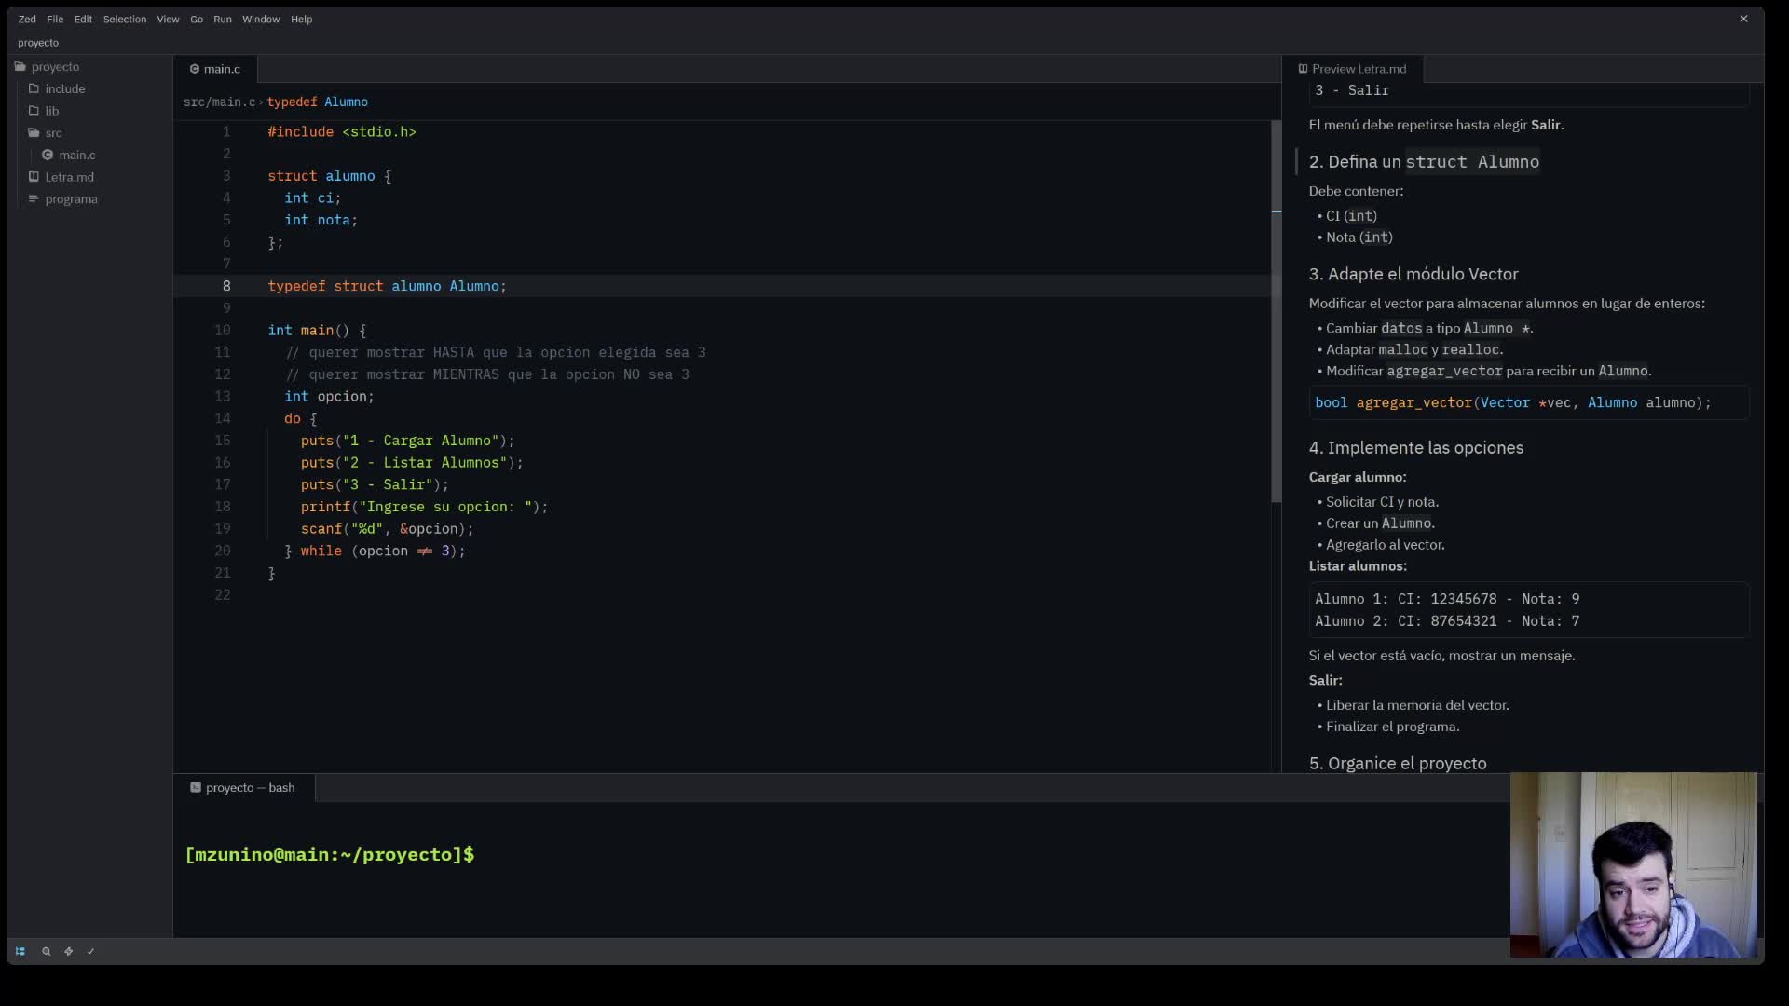Open Letra.md in the project tree
Viewport: 1789px width, 1006px height.
click(70, 176)
